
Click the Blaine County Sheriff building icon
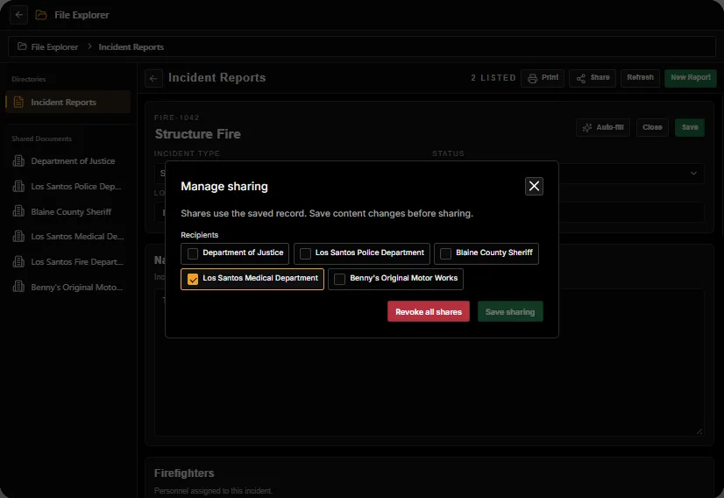pos(18,211)
